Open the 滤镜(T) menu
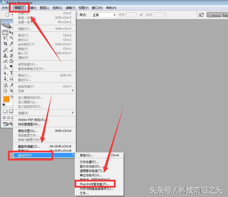228x197 pixels. pos(70,8)
